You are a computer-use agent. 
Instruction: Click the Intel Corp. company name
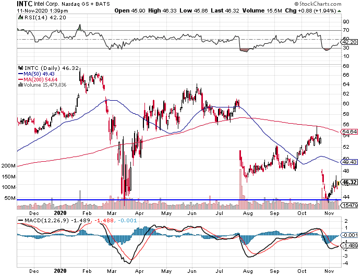point(47,4)
